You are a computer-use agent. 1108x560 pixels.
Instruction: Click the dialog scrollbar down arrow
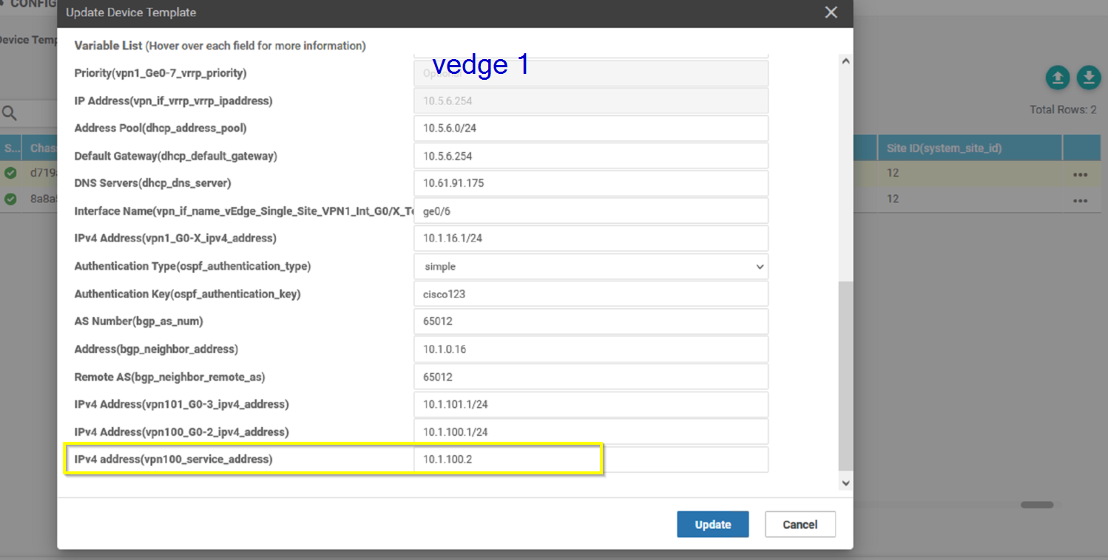click(x=846, y=483)
